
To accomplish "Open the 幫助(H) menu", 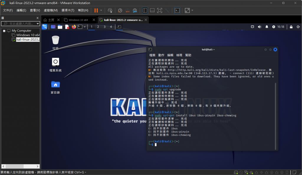I will 83,10.
